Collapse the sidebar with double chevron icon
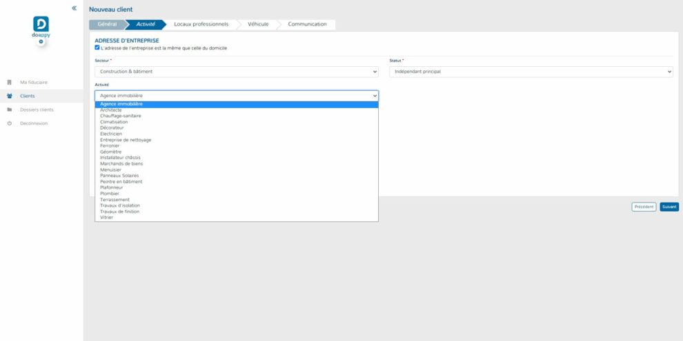This screenshot has height=341, width=683. coord(74,8)
